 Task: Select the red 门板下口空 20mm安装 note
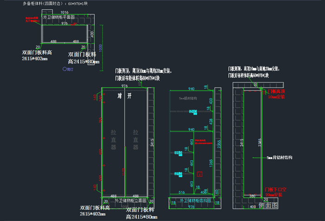pyautogui.click(x=277, y=192)
